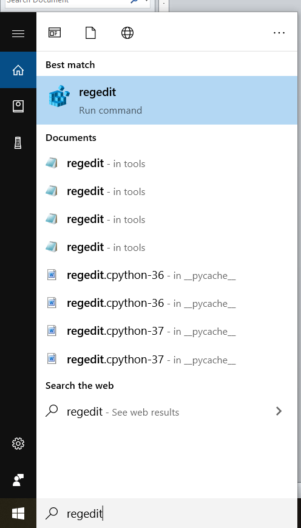Open the Notebook sidebar icon
Screen dimensions: 301x528
(18, 106)
